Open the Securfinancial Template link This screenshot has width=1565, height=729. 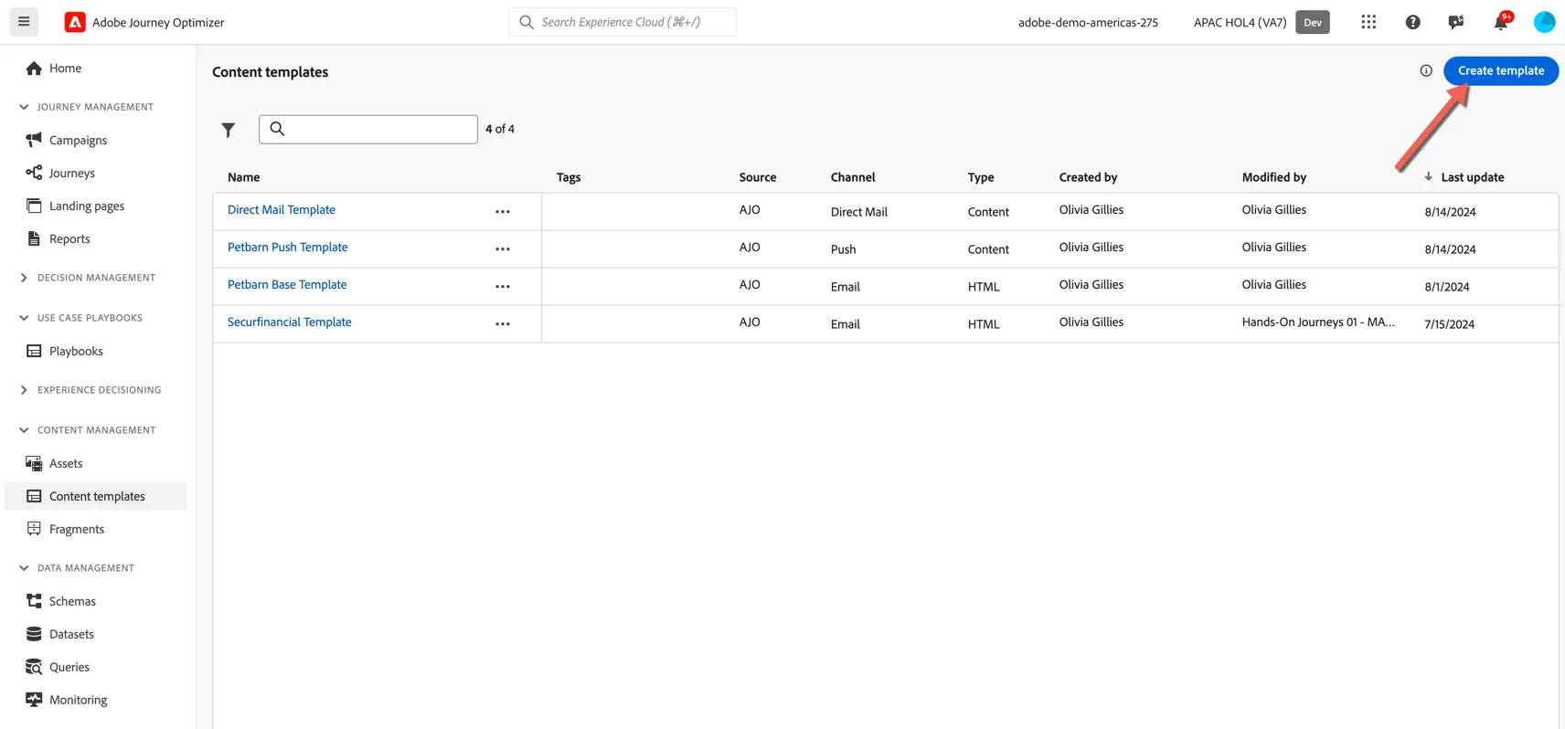[289, 322]
